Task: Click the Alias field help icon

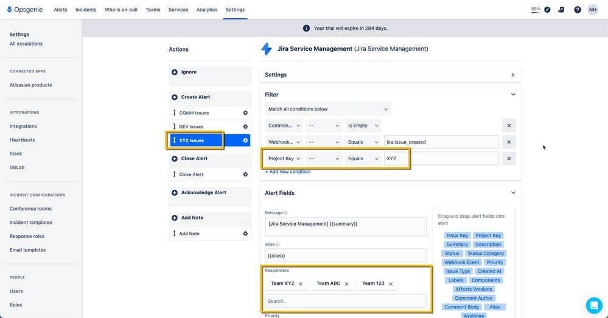Action: click(278, 245)
